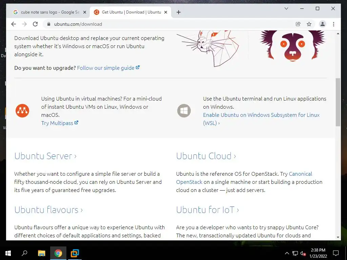Close the Get Ubuntu tab
Image resolution: width=347 pixels, height=260 pixels.
(x=165, y=12)
